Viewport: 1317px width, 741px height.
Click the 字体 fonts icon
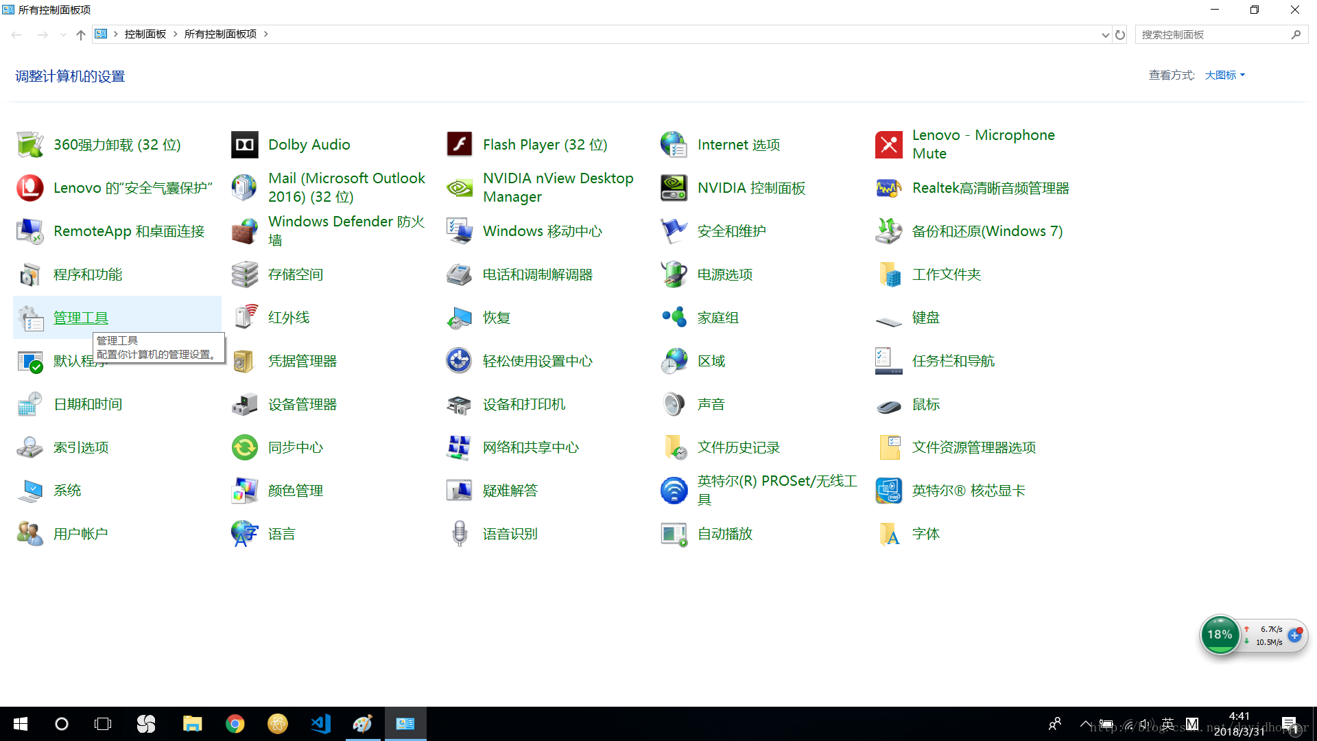click(x=889, y=534)
